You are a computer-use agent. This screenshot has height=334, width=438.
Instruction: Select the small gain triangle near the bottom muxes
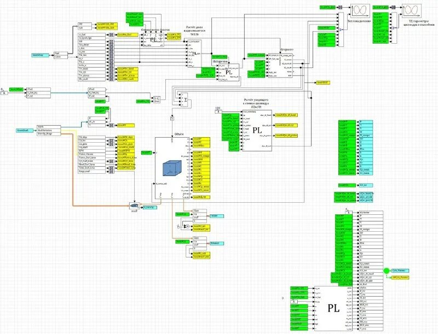pos(185,226)
